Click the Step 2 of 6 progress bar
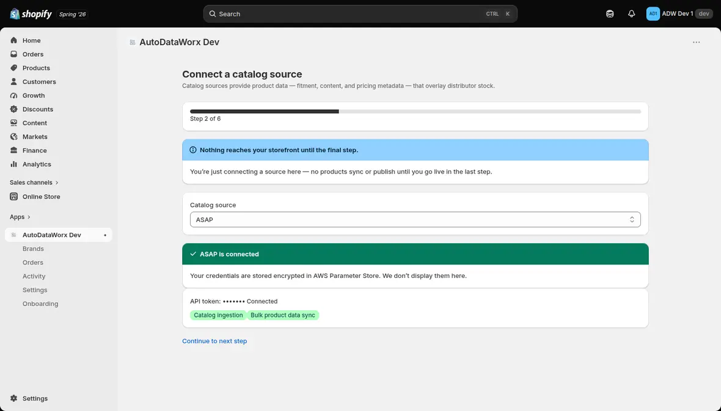This screenshot has height=411, width=721. (415, 112)
